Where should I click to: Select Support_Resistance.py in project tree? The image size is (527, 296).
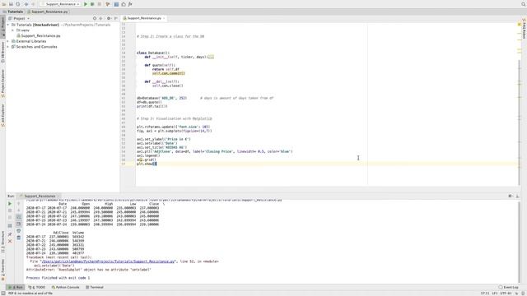39,35
